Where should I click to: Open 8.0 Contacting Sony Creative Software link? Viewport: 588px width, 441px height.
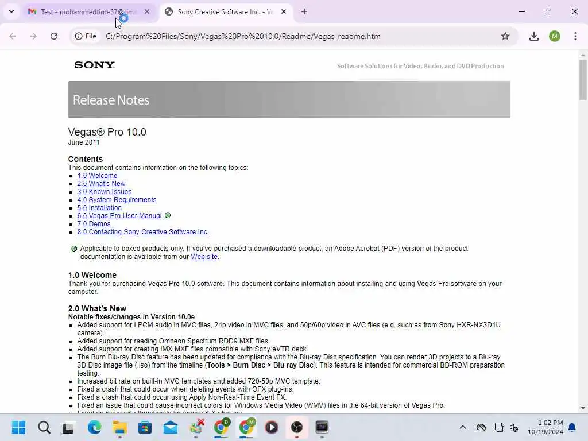point(143,232)
